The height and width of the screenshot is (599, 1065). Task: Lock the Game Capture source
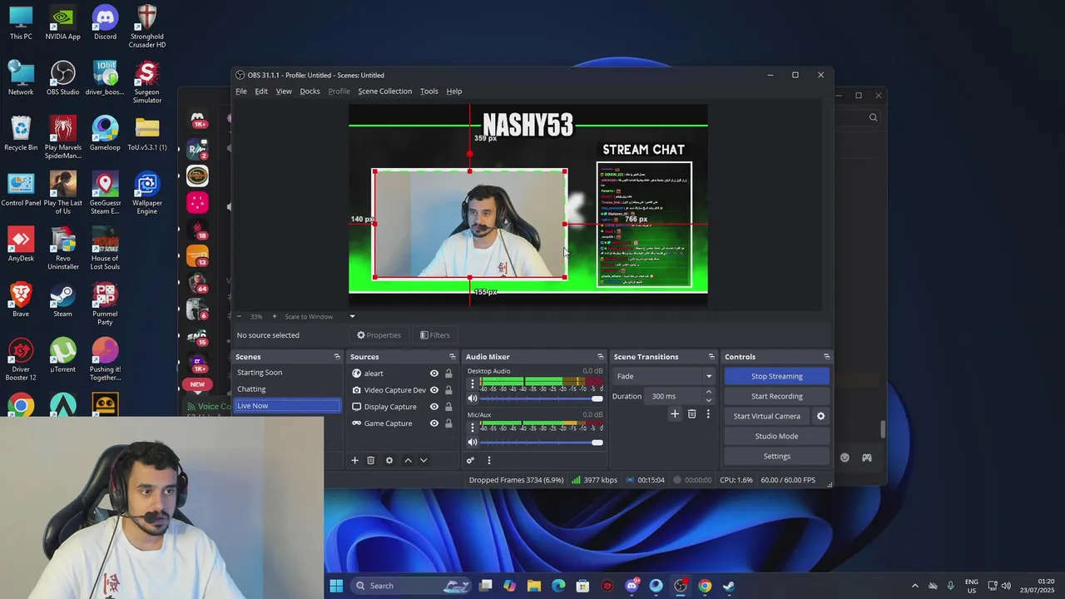448,423
